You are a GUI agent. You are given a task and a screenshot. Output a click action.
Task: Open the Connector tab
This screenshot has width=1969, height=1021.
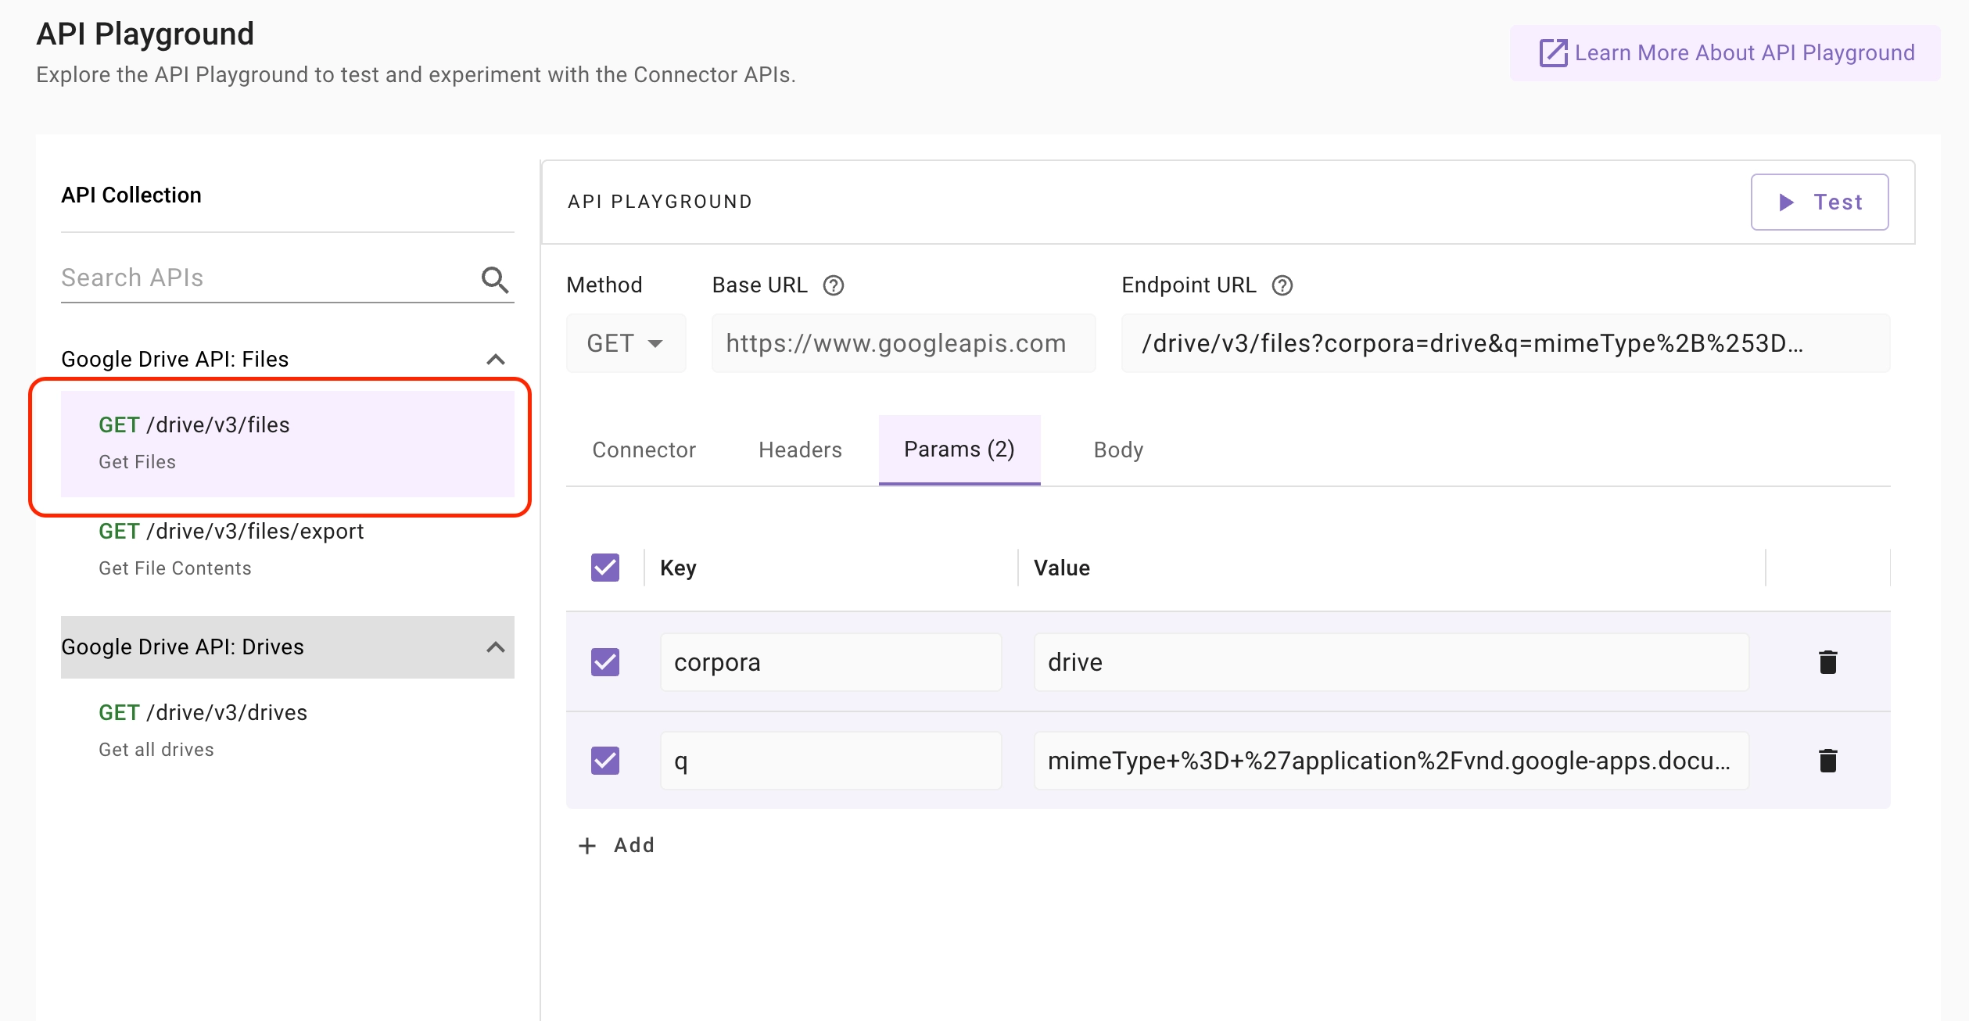(644, 450)
